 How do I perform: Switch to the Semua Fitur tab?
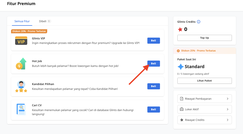[x=22, y=21]
